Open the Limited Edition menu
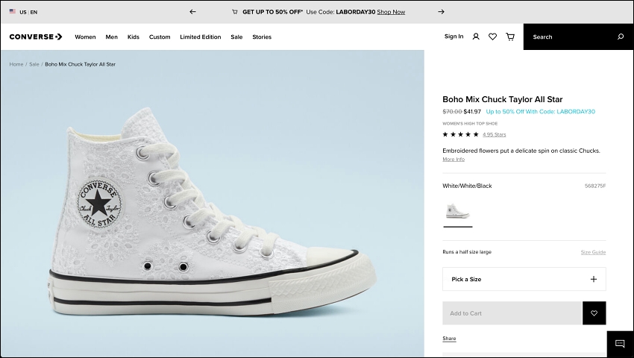 [x=201, y=37]
